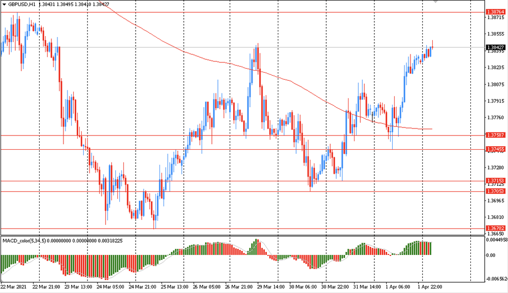Click the red 1.37153 price label
Screen dimensions: 508x293
click(496, 181)
